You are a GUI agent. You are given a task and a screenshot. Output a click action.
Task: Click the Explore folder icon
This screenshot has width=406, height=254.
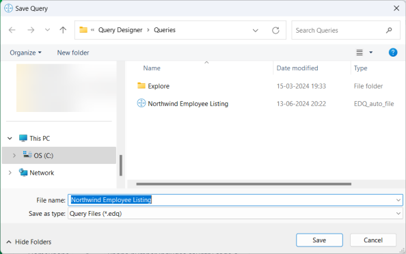coord(141,85)
